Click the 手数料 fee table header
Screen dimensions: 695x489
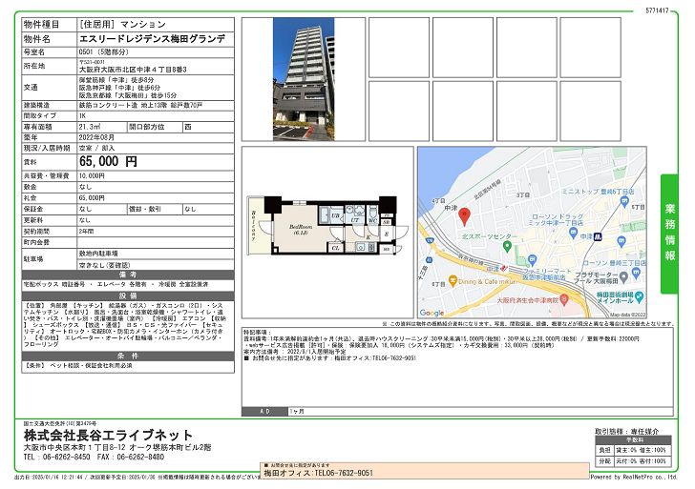(x=633, y=440)
